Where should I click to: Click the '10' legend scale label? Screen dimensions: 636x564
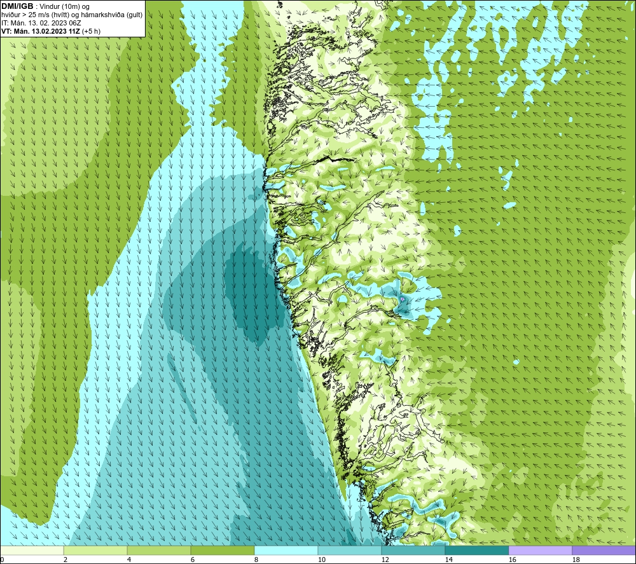pyautogui.click(x=321, y=560)
